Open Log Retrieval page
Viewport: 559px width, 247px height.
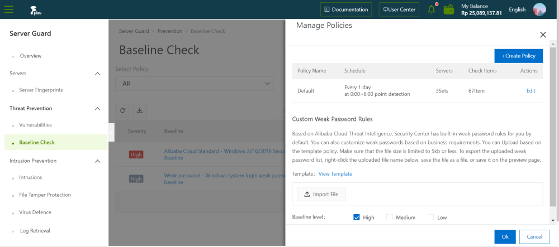point(35,231)
